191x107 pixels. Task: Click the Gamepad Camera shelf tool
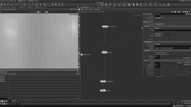pos(168,5)
